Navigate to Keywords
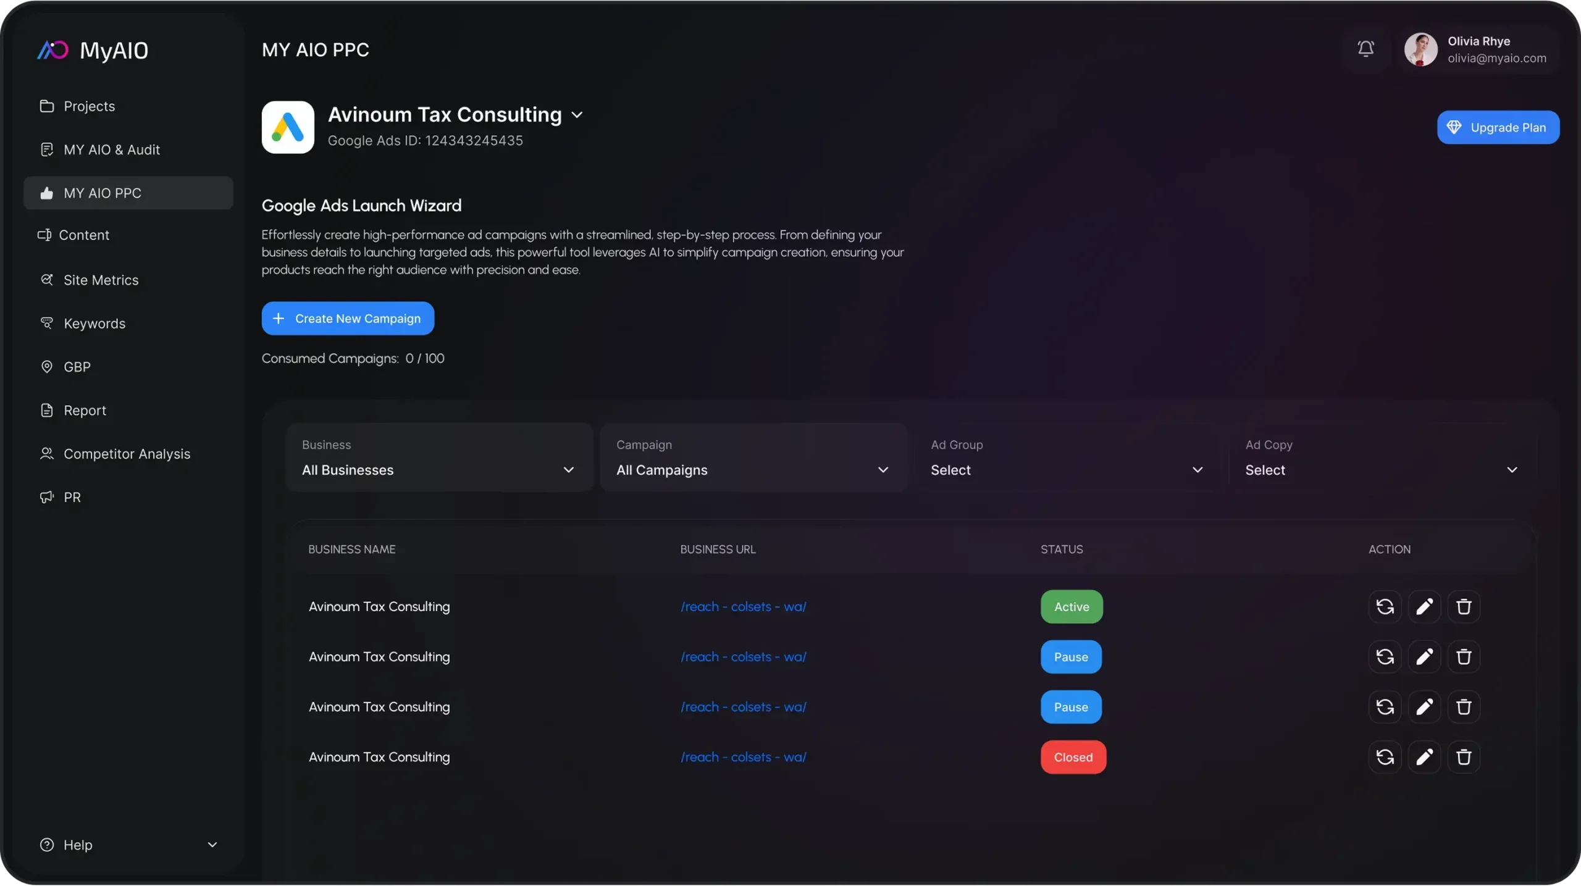Viewport: 1581px width, 886px height. (x=128, y=323)
